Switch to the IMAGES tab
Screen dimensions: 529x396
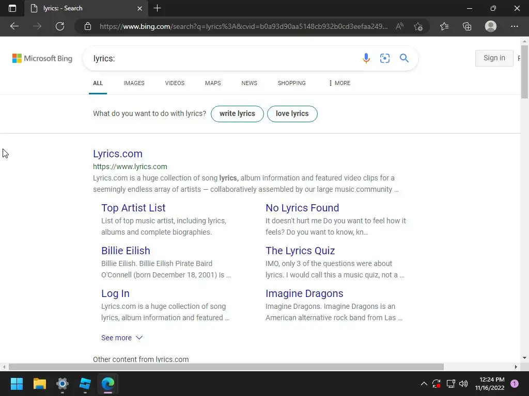point(134,83)
